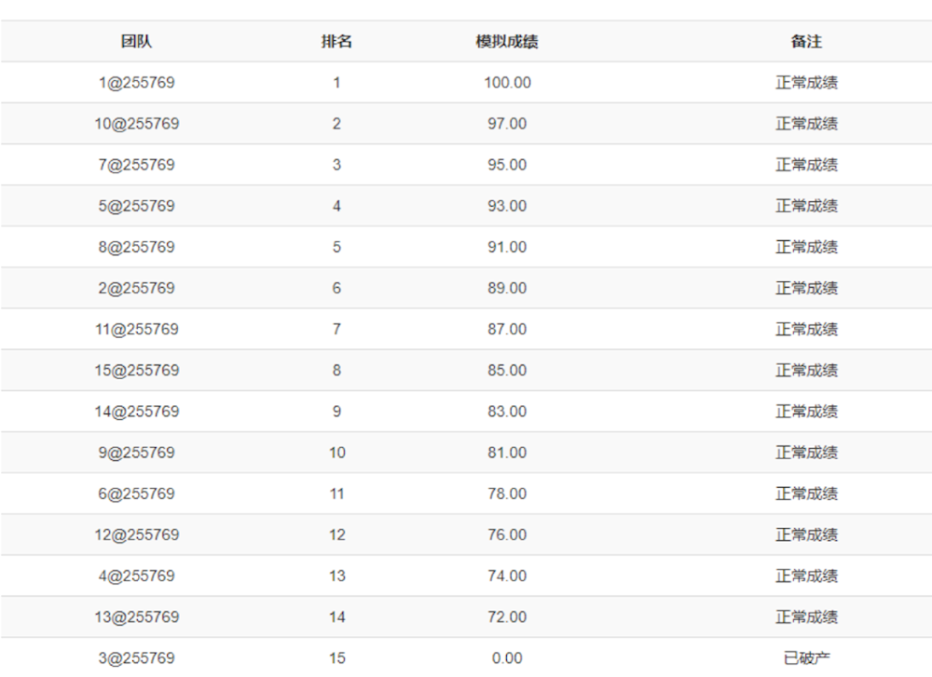Select bankrupt team 3@255769

pyautogui.click(x=136, y=657)
